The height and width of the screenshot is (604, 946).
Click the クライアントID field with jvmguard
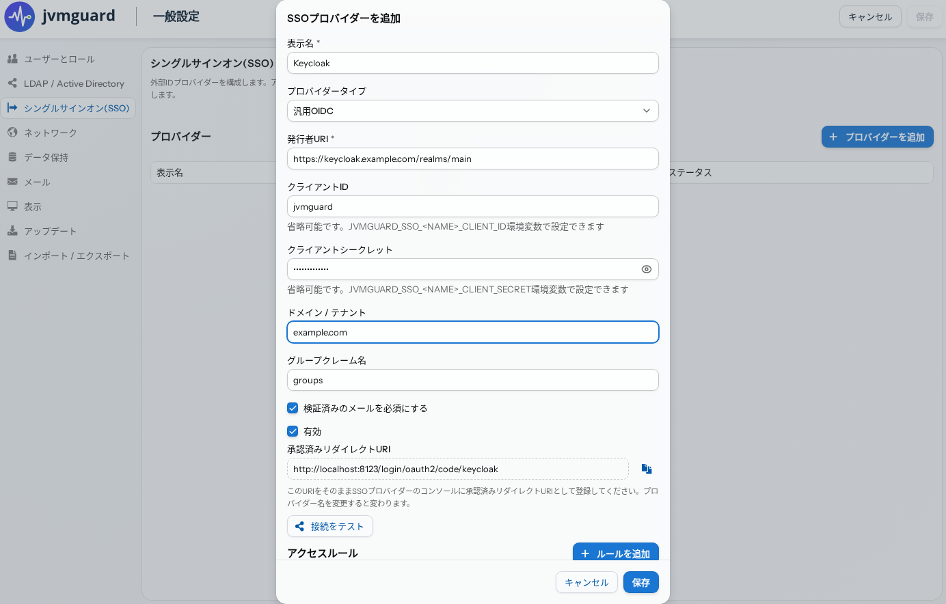click(x=473, y=206)
